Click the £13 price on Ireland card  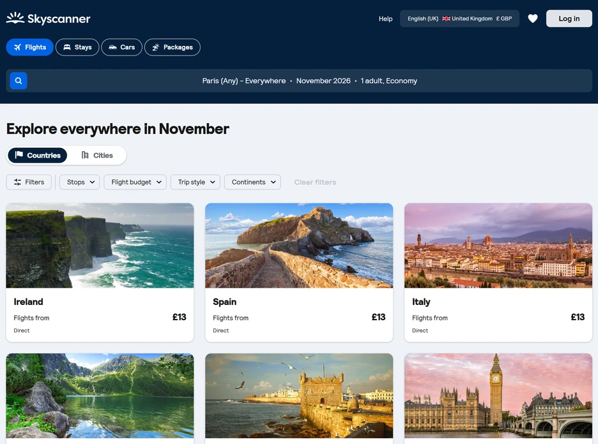pos(180,317)
